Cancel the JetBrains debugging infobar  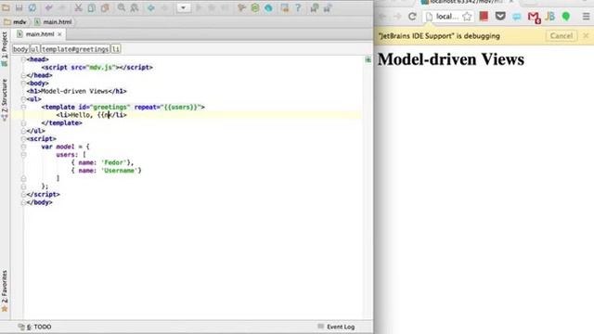coord(562,36)
